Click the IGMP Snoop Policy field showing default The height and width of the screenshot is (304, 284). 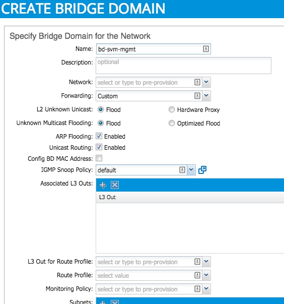point(141,170)
